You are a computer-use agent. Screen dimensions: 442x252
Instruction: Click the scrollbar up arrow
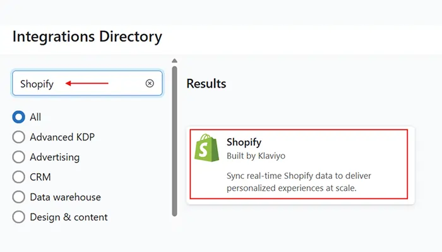[x=174, y=60]
